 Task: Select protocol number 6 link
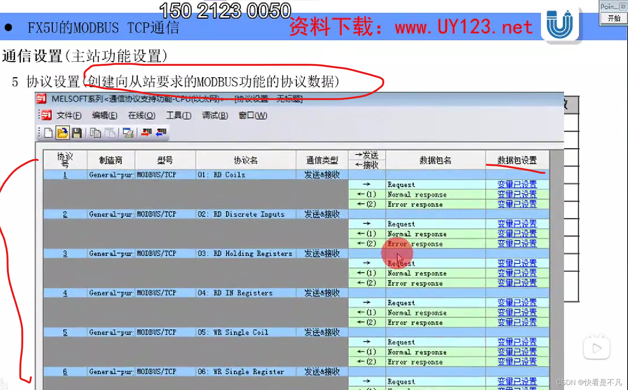coord(65,372)
